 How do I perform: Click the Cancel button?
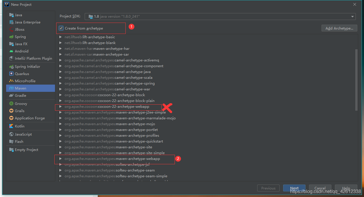pyautogui.click(x=320, y=188)
